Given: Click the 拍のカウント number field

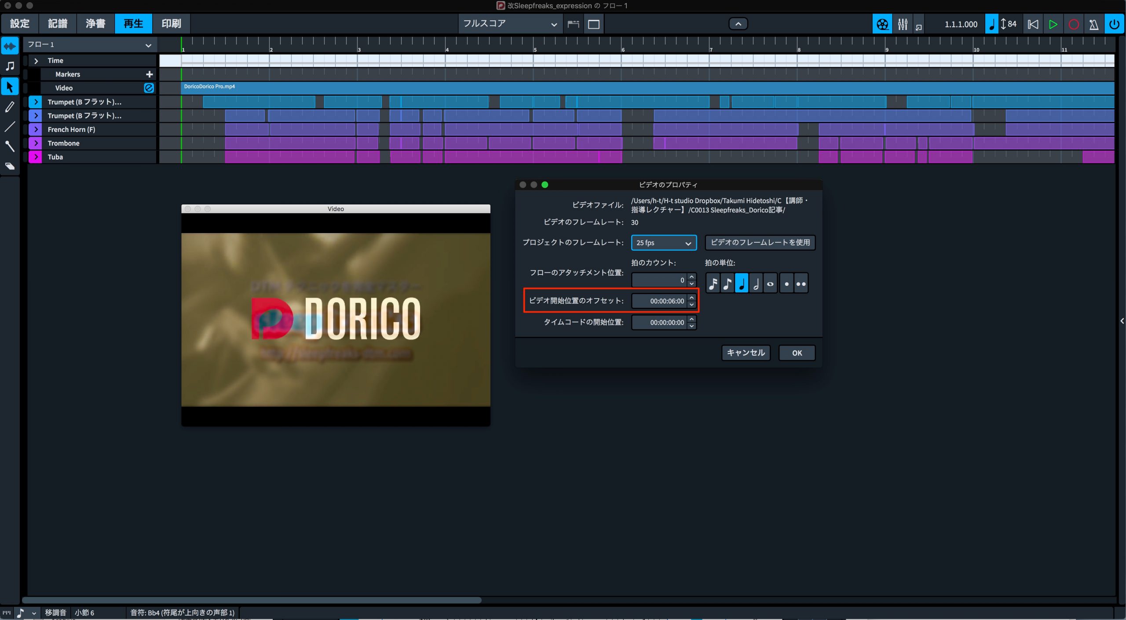Looking at the screenshot, I should [659, 280].
